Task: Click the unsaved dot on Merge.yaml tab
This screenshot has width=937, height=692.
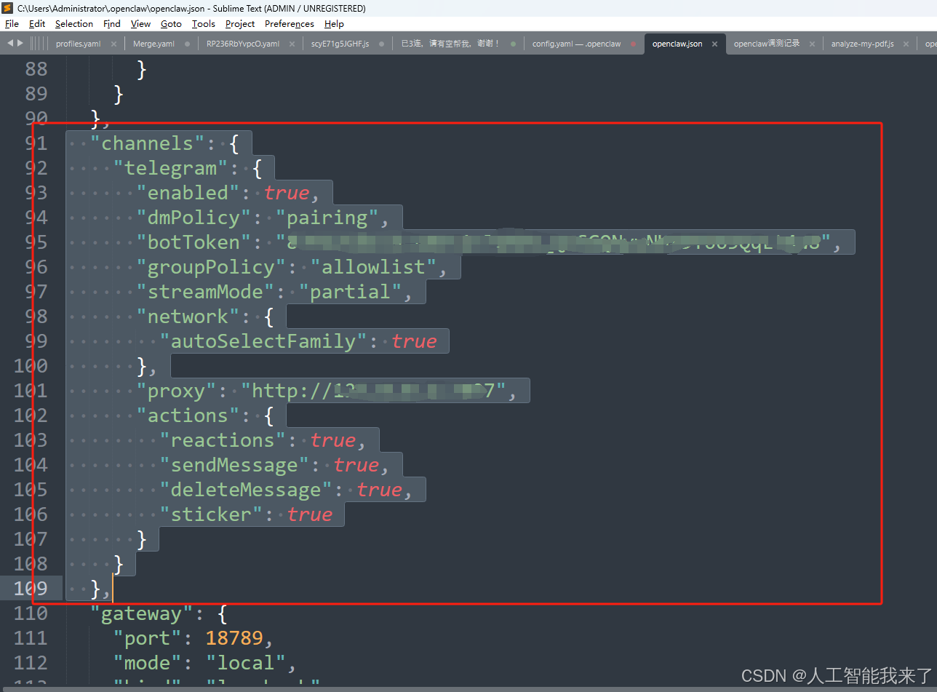Action: (188, 44)
